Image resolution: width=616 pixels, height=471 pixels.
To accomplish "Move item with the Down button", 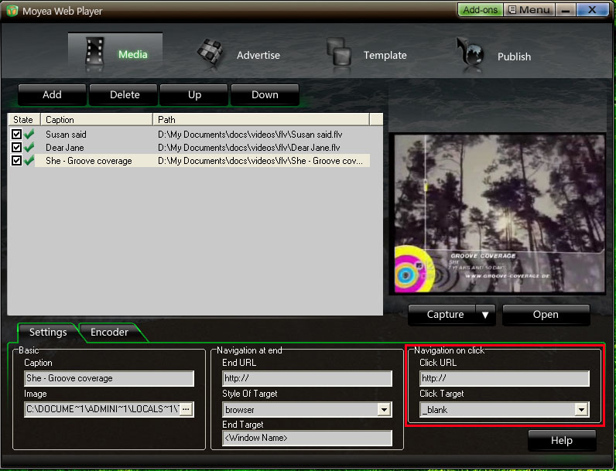I will coord(265,94).
